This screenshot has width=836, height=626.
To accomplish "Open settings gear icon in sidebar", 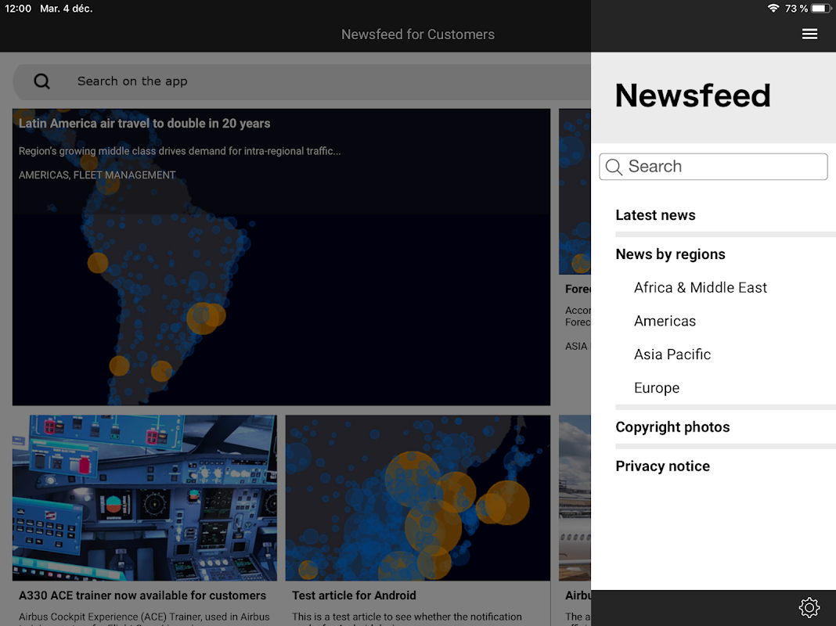I will 809,608.
